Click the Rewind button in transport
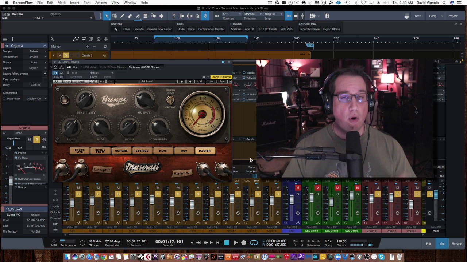Image resolution: width=467 pixels, height=262 pixels. click(x=198, y=243)
